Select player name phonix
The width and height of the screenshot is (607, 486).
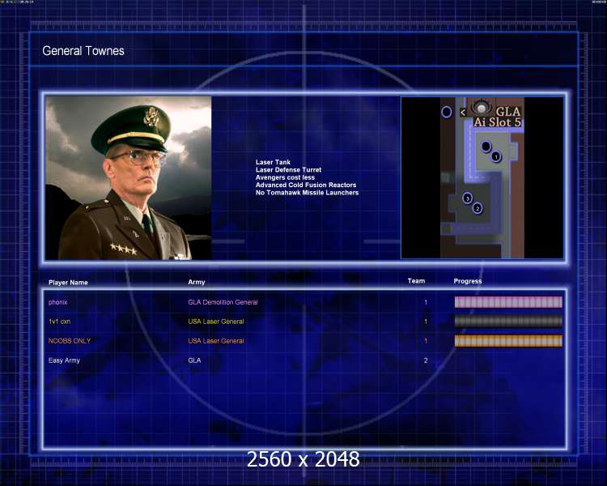click(57, 302)
